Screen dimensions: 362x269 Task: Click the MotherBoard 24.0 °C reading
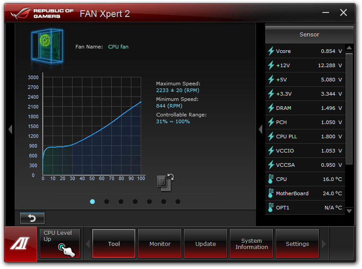coord(332,193)
